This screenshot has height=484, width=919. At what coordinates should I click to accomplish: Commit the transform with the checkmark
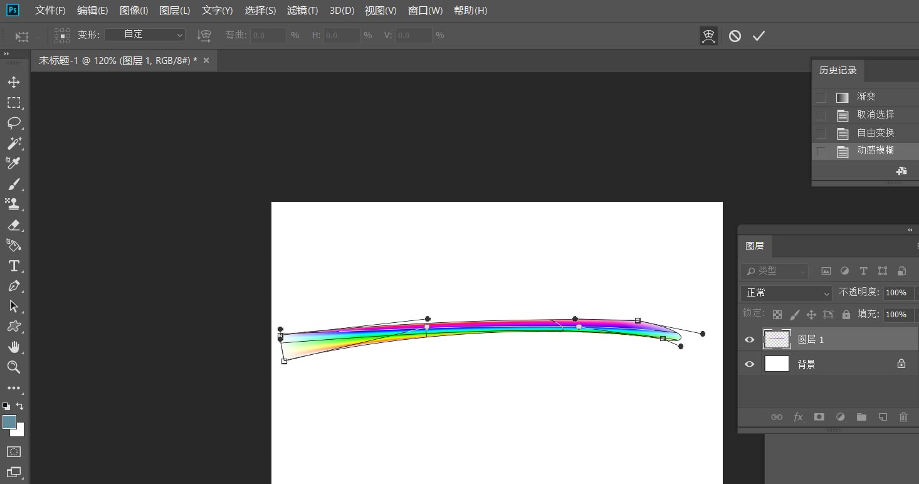click(x=759, y=36)
